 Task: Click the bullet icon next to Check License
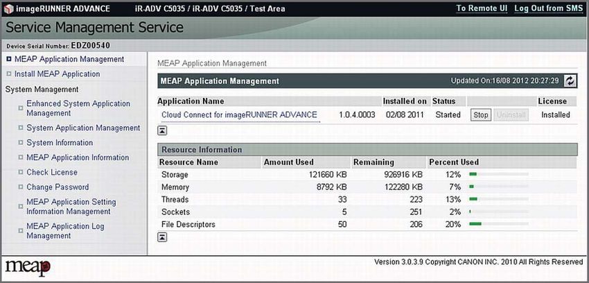[x=21, y=173]
